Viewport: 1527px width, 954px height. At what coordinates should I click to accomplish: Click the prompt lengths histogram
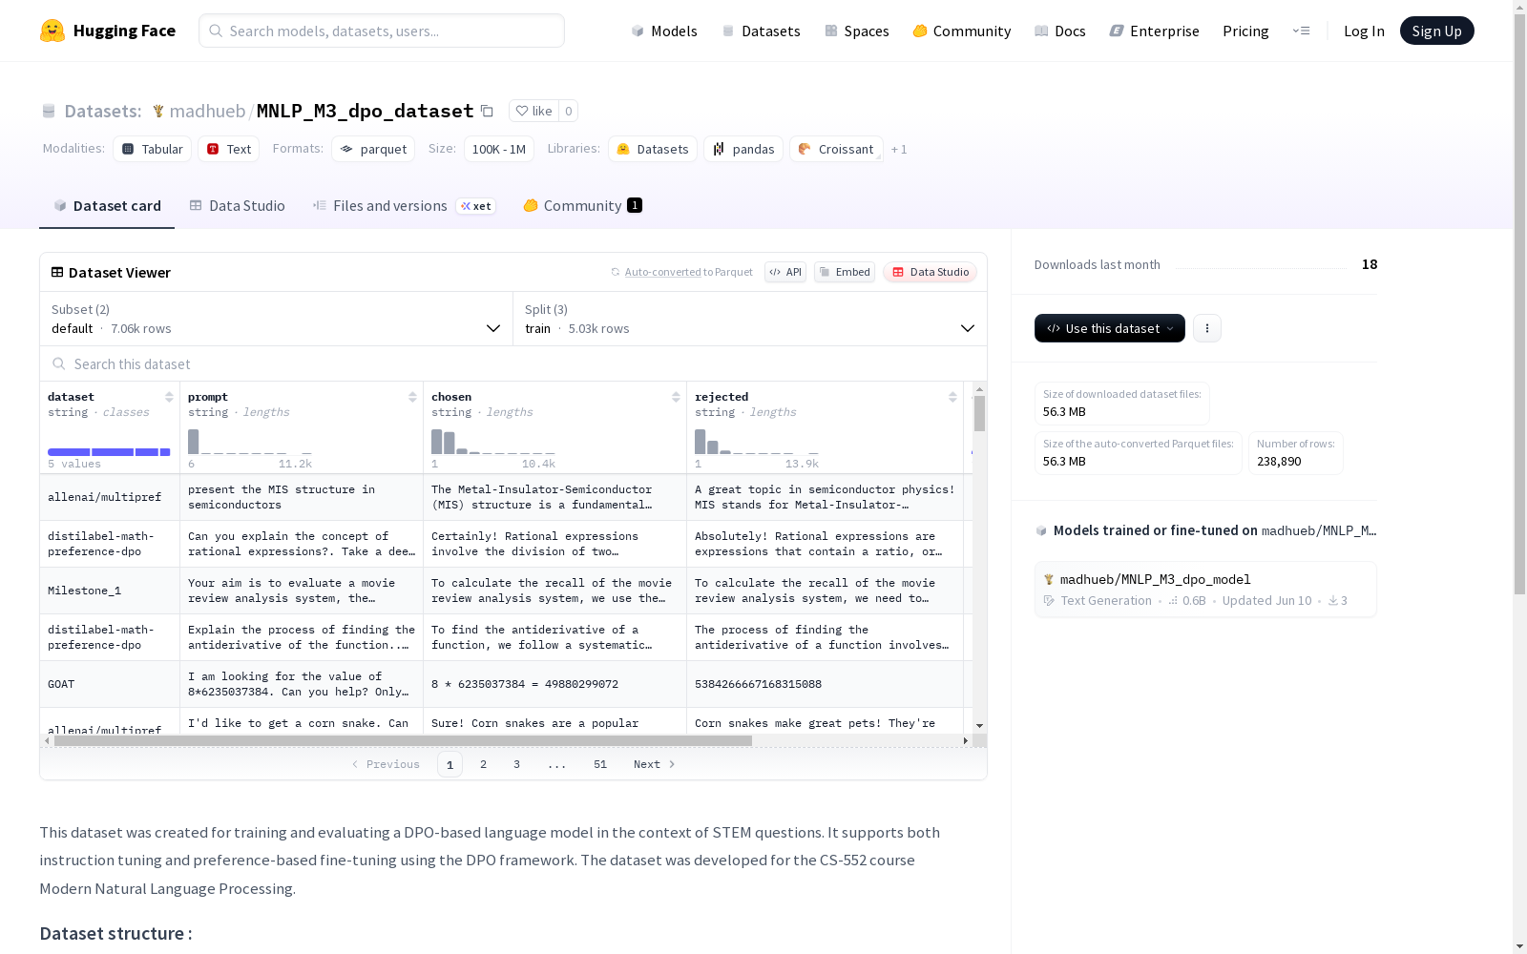(250, 442)
